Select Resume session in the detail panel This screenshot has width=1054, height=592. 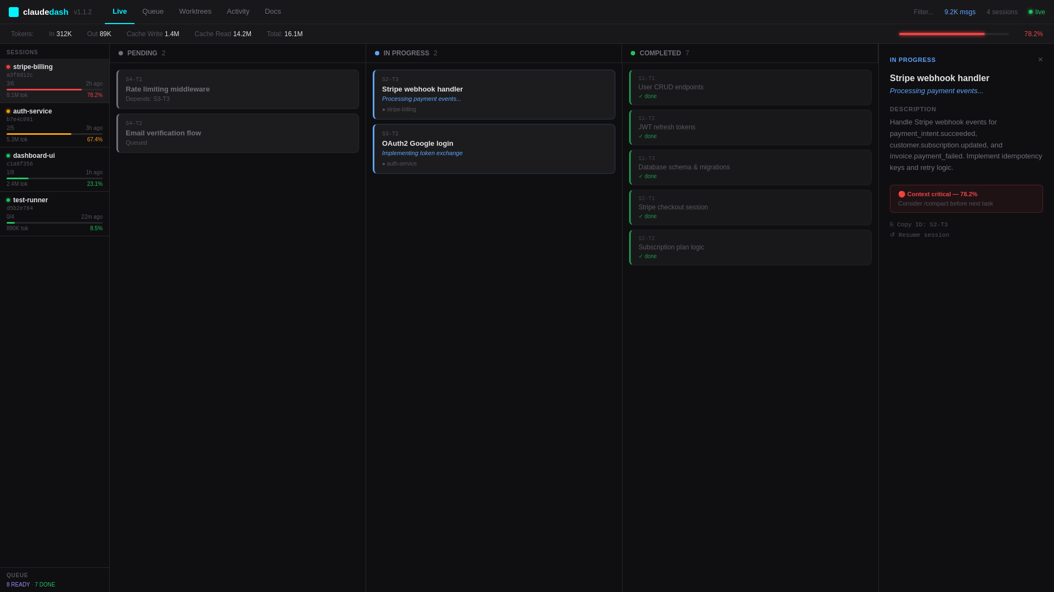tap(924, 235)
